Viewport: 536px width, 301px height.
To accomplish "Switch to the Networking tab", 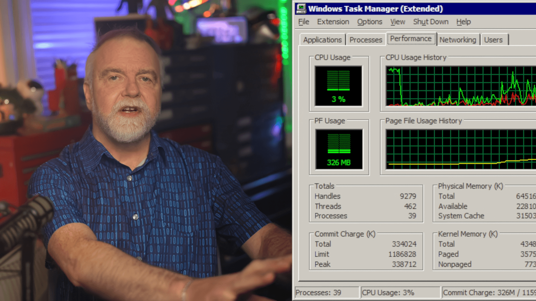I will point(458,40).
